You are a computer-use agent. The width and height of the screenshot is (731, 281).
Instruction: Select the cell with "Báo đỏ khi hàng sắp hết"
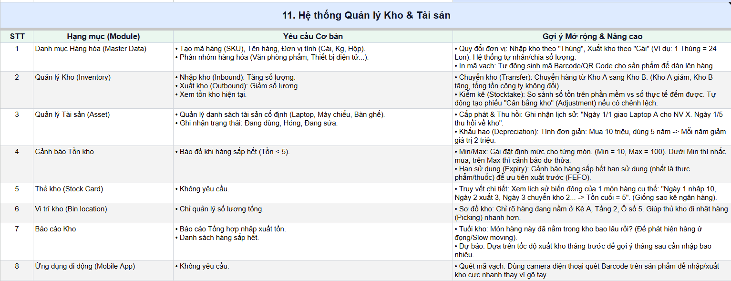[x=313, y=165]
